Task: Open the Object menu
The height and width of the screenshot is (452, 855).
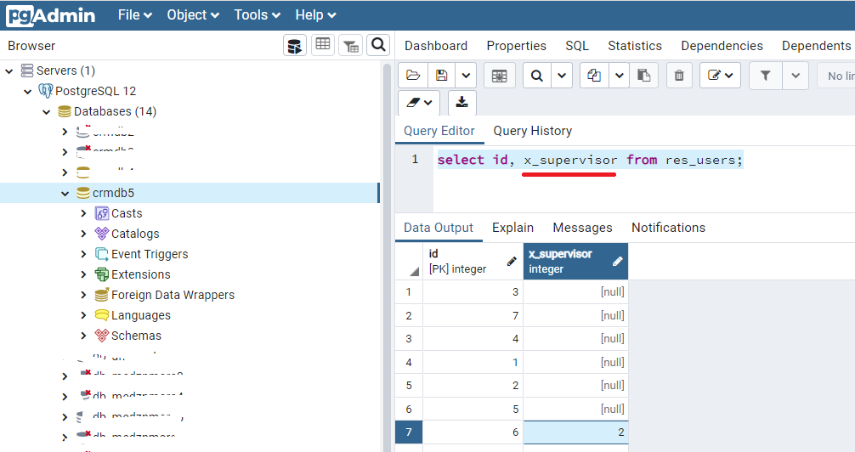Action: coord(193,15)
